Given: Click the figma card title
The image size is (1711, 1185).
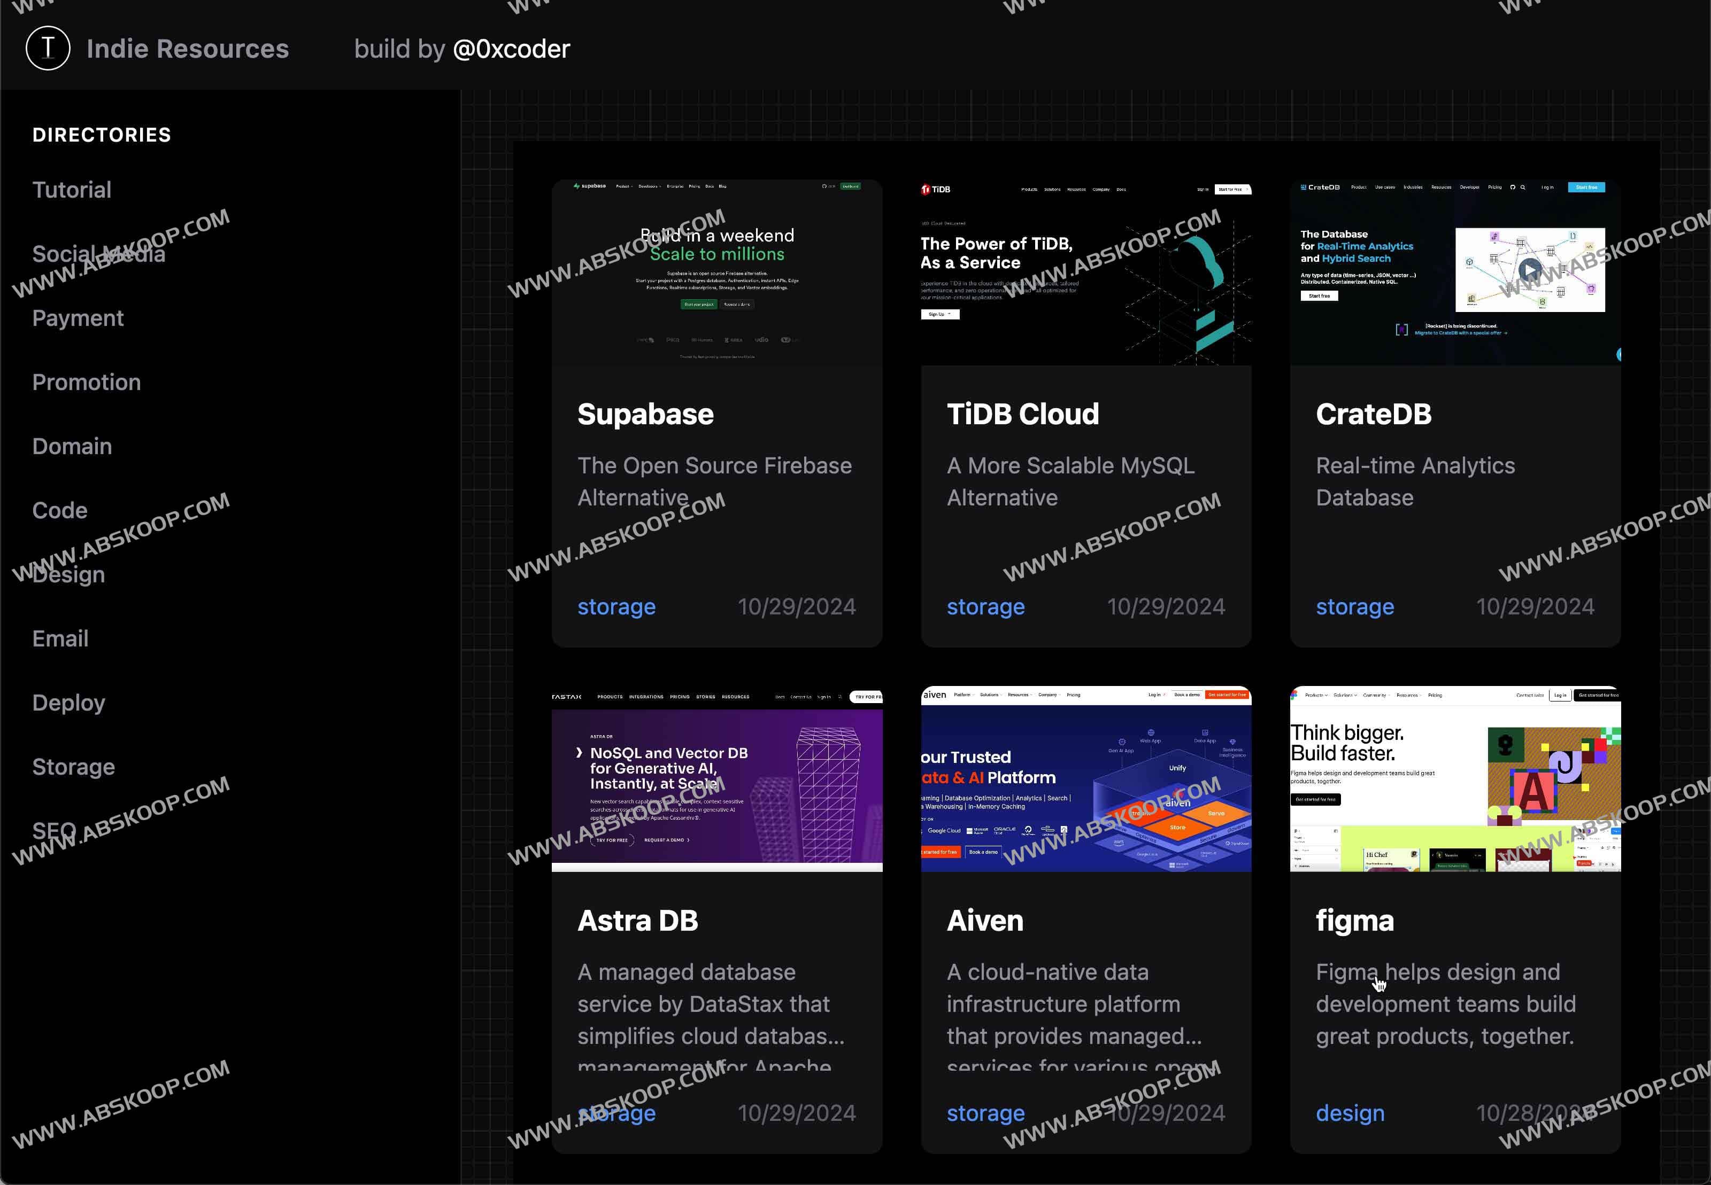Looking at the screenshot, I should point(1354,921).
